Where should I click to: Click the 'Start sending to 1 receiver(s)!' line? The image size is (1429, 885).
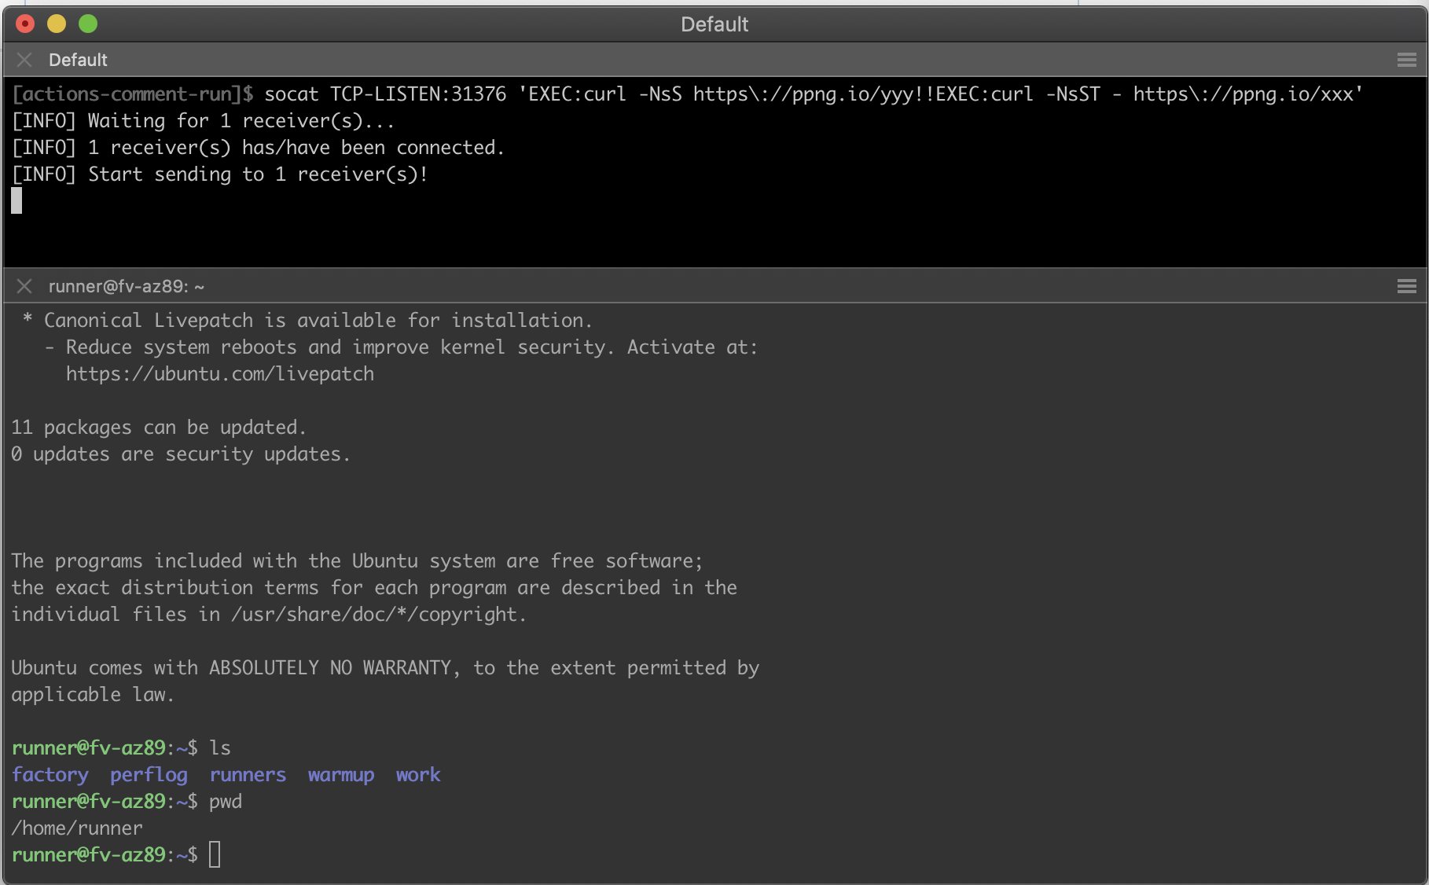(220, 174)
